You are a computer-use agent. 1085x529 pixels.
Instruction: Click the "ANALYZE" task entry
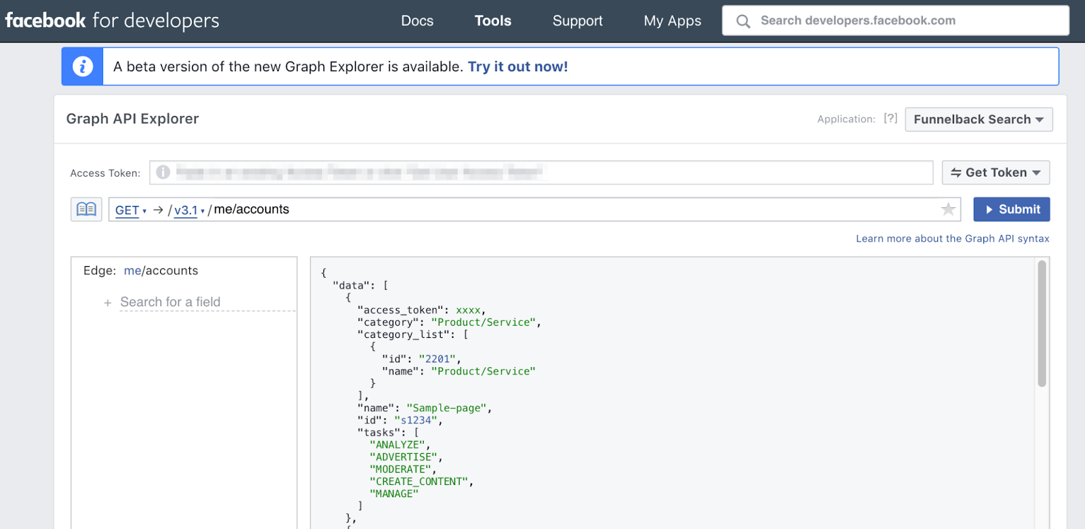pos(397,444)
